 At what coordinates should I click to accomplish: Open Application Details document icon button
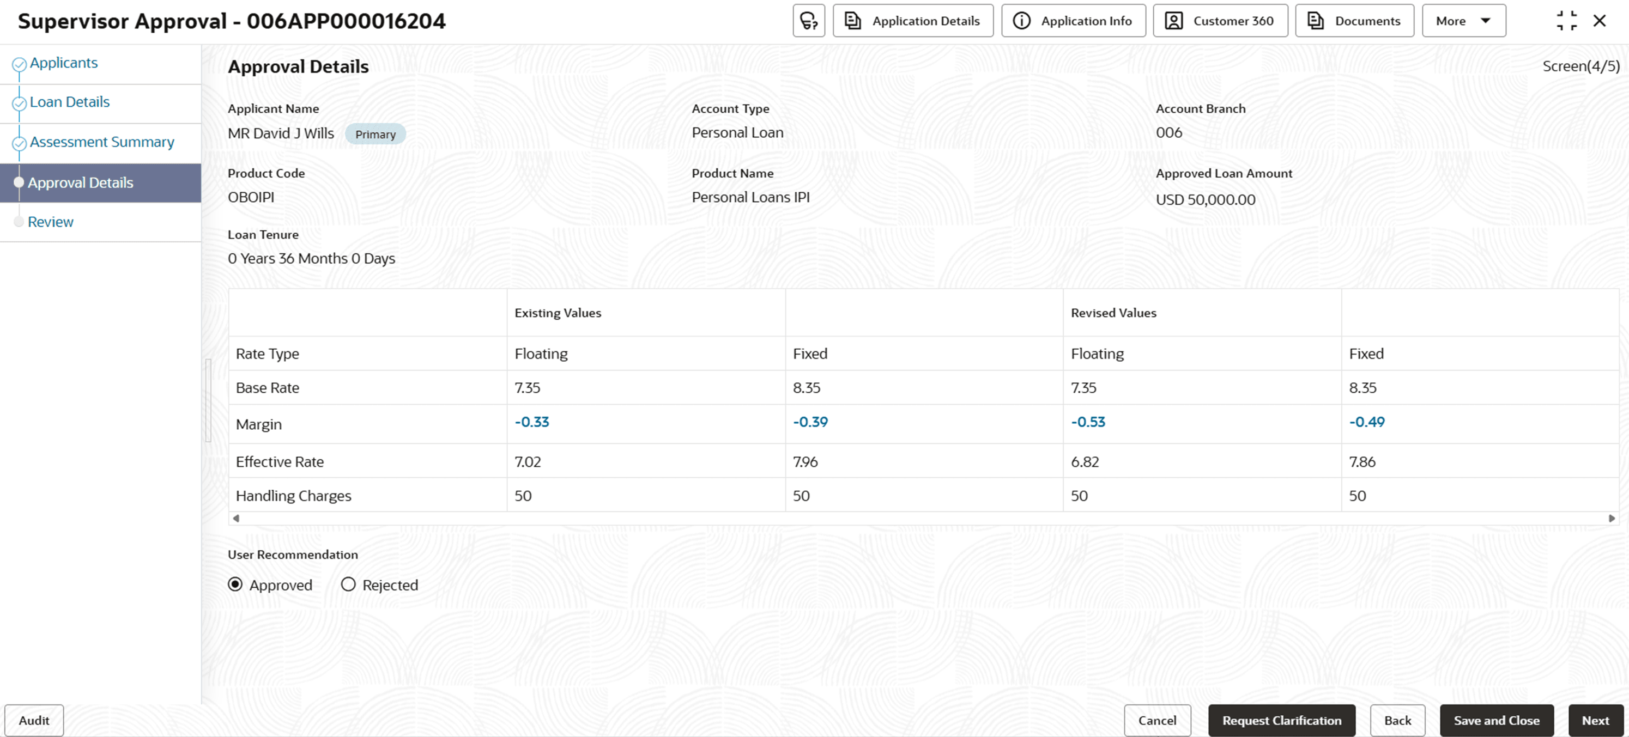pyautogui.click(x=853, y=21)
